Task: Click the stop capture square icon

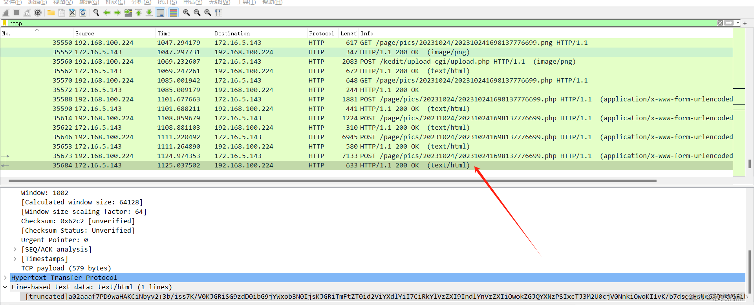Action: [x=16, y=13]
